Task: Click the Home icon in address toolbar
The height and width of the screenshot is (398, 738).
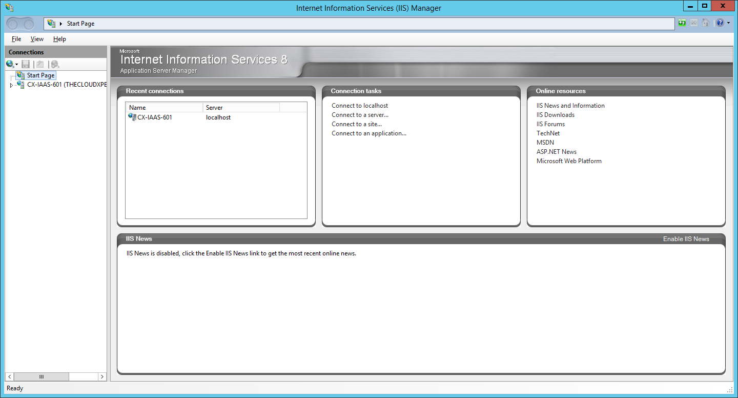Action: click(x=706, y=23)
